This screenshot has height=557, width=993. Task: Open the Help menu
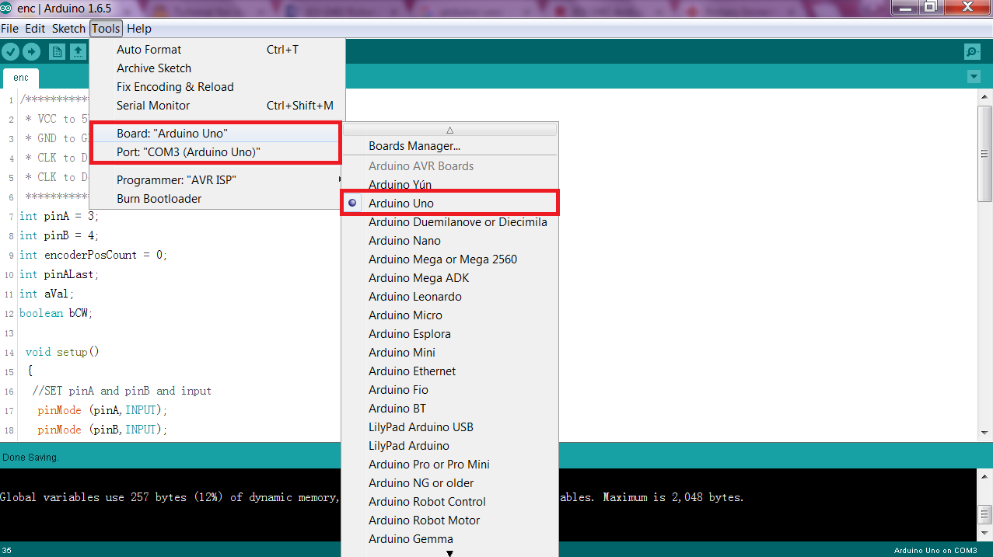(139, 28)
